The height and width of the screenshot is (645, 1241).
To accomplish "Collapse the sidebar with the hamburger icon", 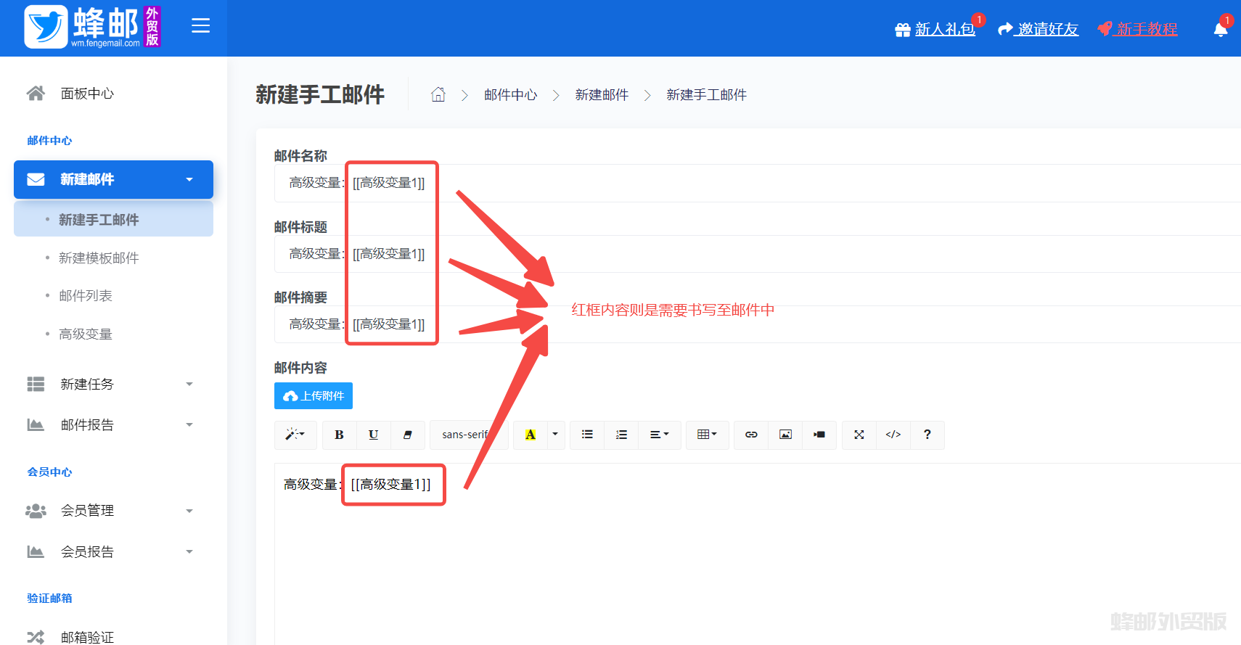I will click(200, 26).
